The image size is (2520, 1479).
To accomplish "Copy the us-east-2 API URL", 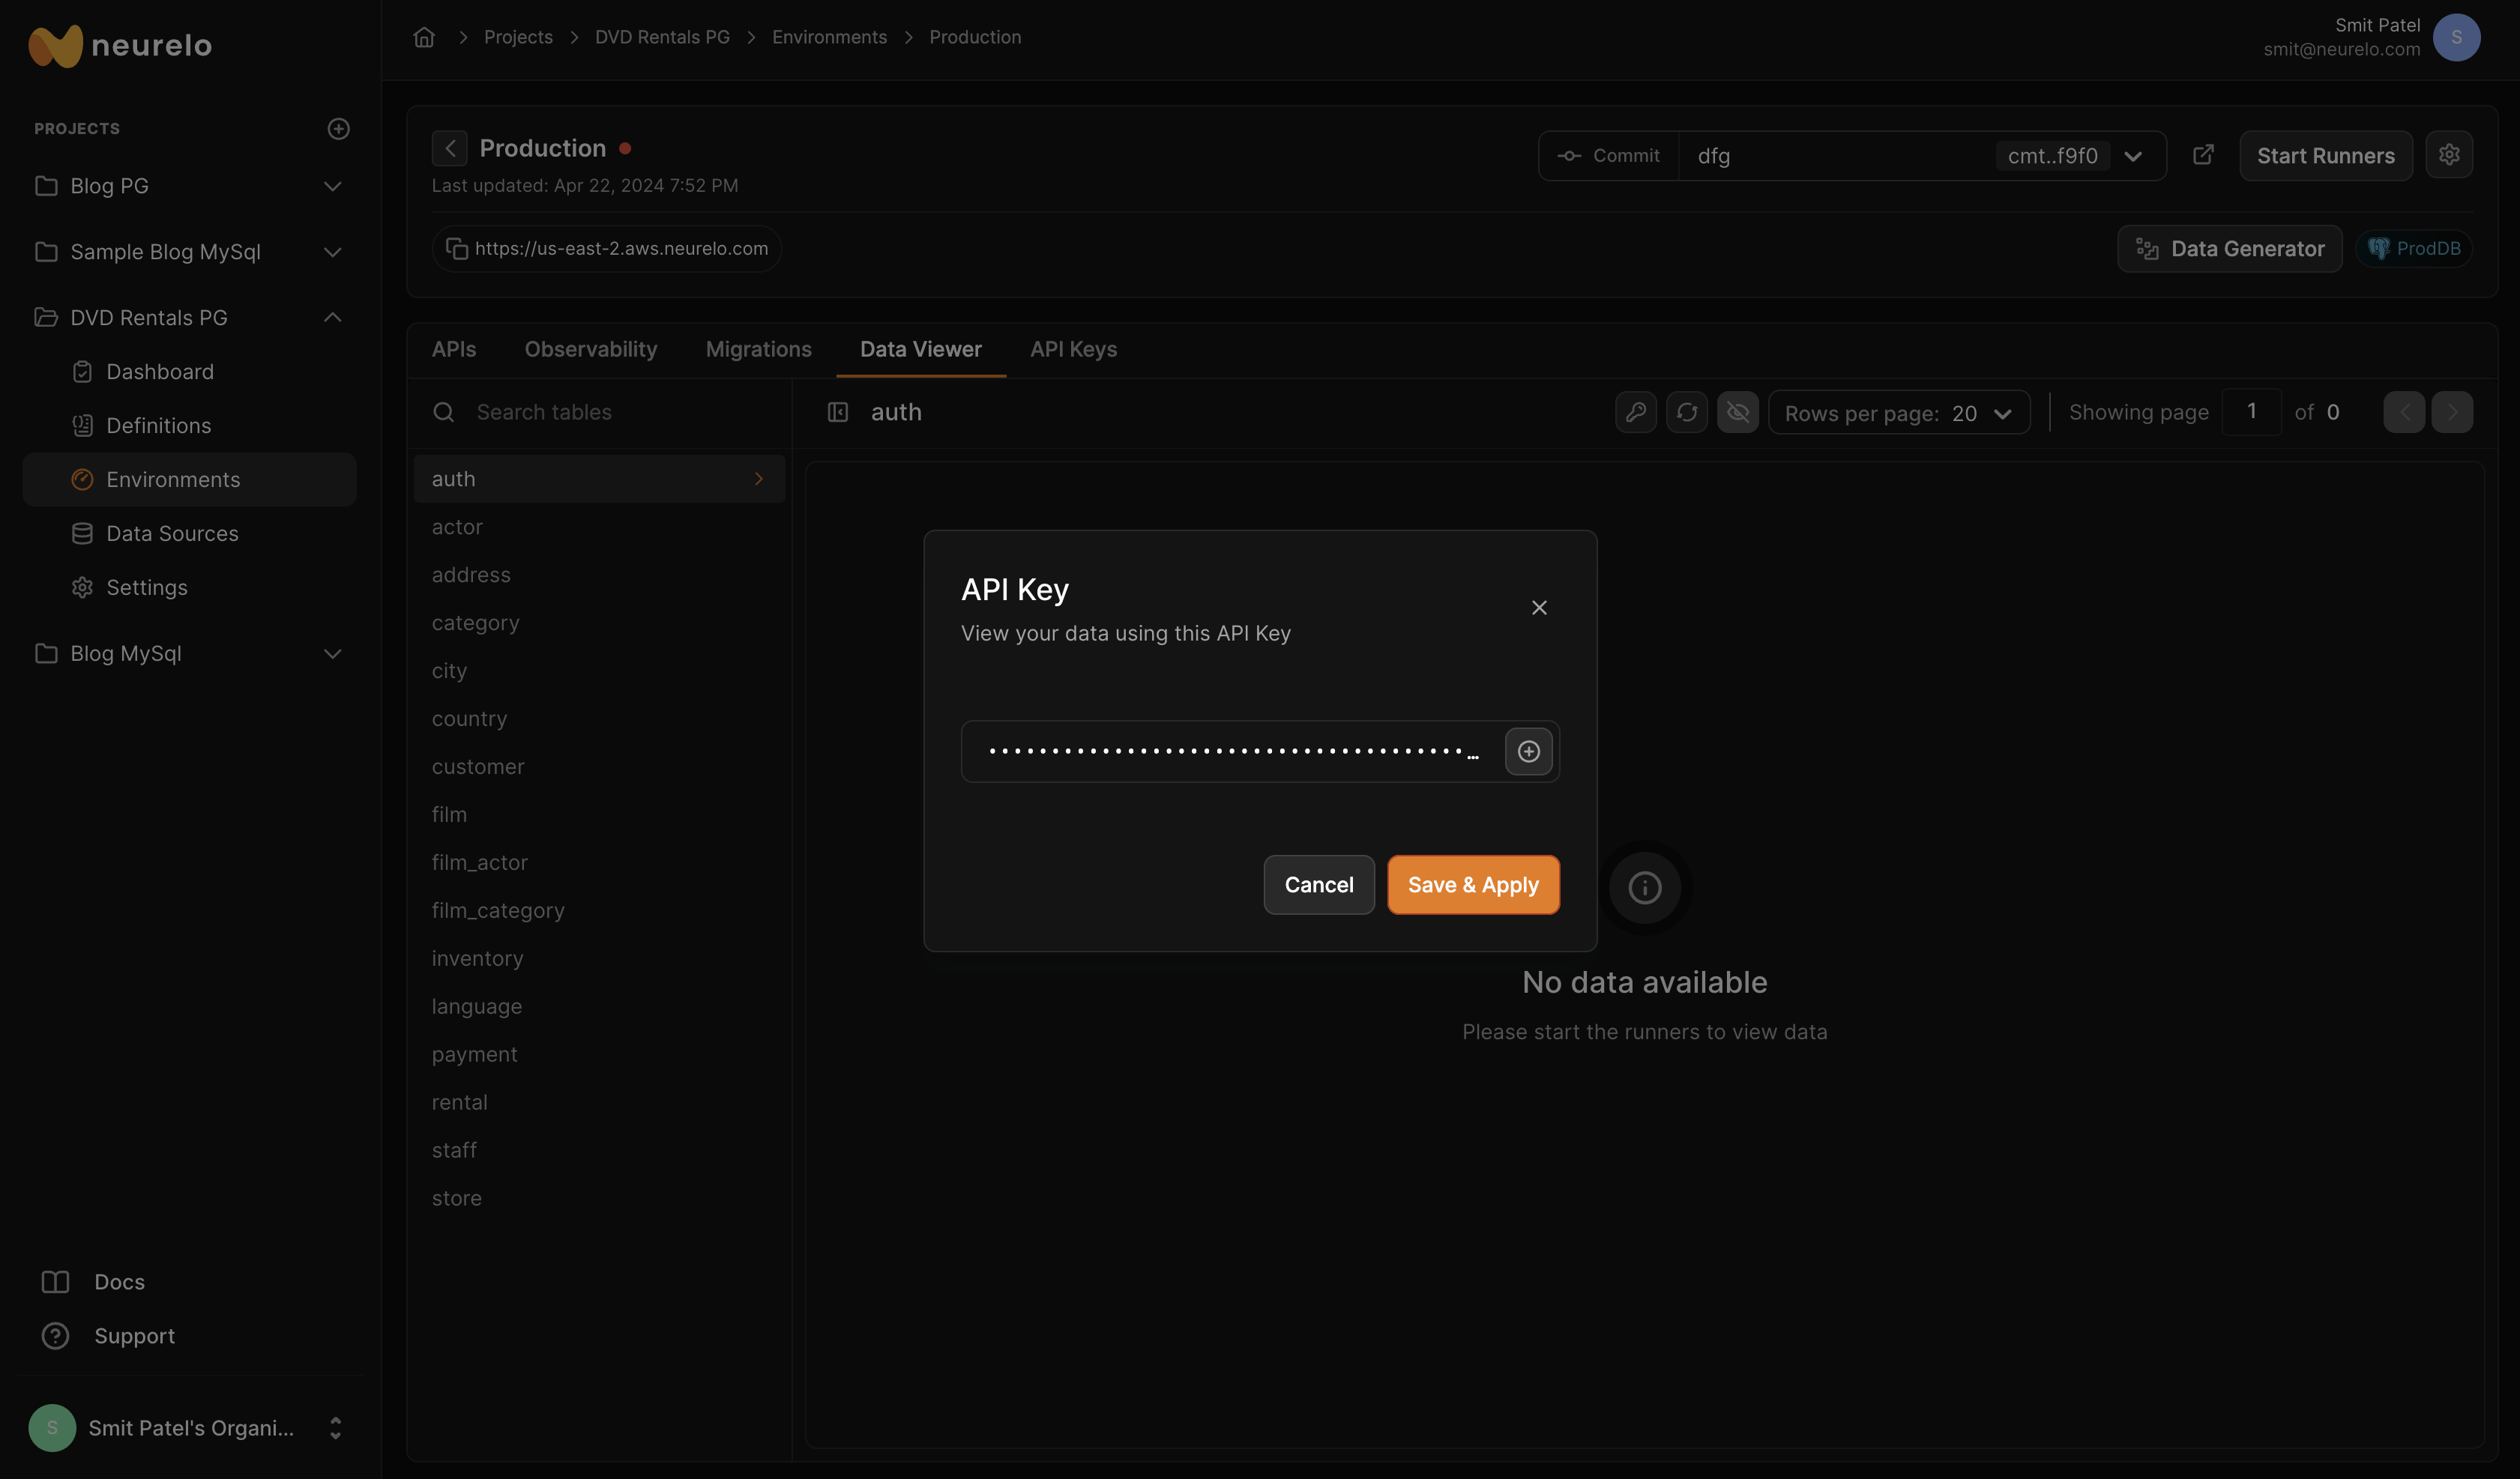I will (457, 249).
